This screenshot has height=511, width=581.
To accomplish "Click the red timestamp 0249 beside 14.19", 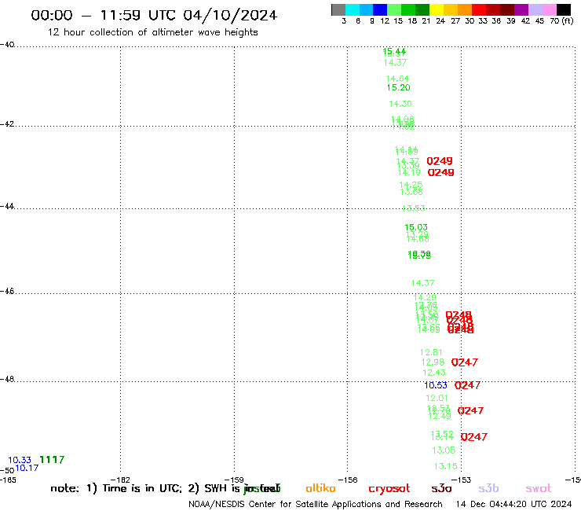I will coord(440,172).
